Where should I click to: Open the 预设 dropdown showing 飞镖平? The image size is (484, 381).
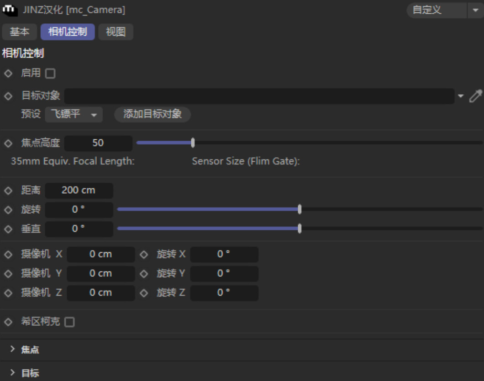pos(73,115)
